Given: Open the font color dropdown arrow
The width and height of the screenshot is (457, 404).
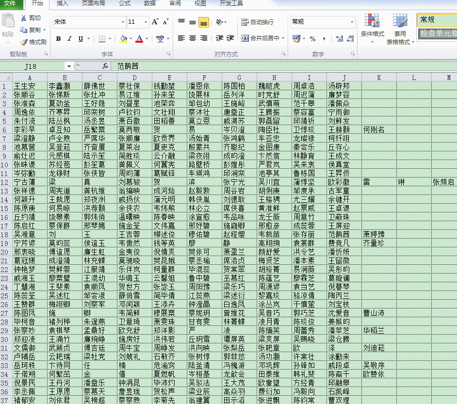Looking at the screenshot, I should point(147,39).
